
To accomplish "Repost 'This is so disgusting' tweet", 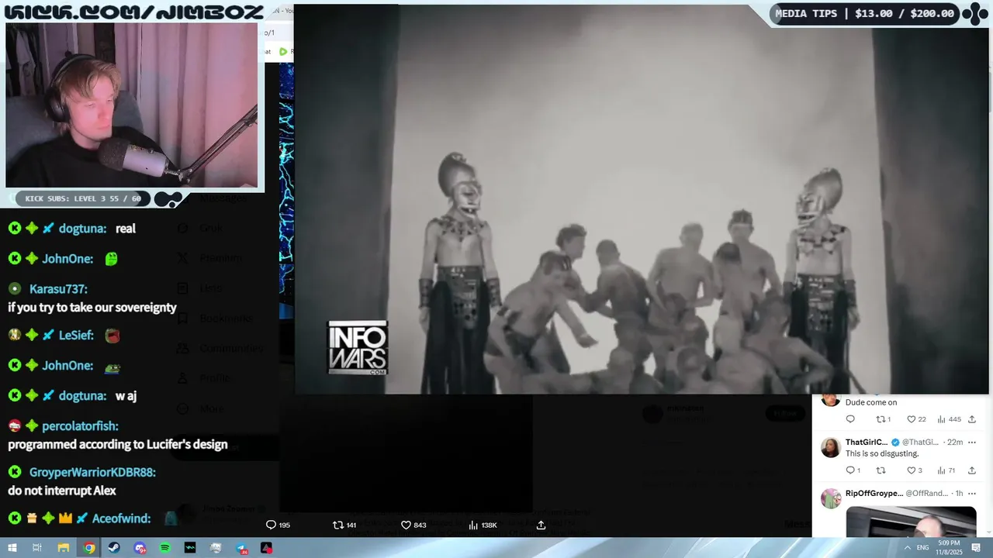I will [881, 470].
